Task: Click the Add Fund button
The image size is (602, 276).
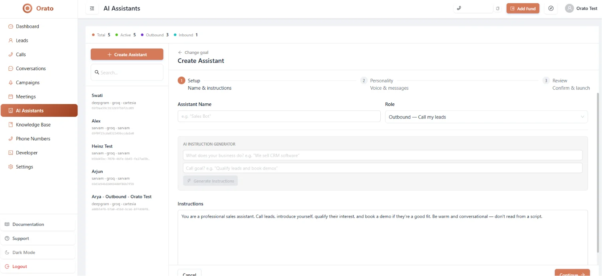Action: tap(523, 8)
